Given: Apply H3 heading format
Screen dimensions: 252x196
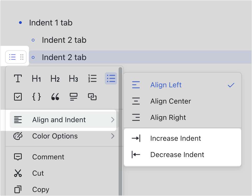Looking at the screenshot, I should coord(73,79).
